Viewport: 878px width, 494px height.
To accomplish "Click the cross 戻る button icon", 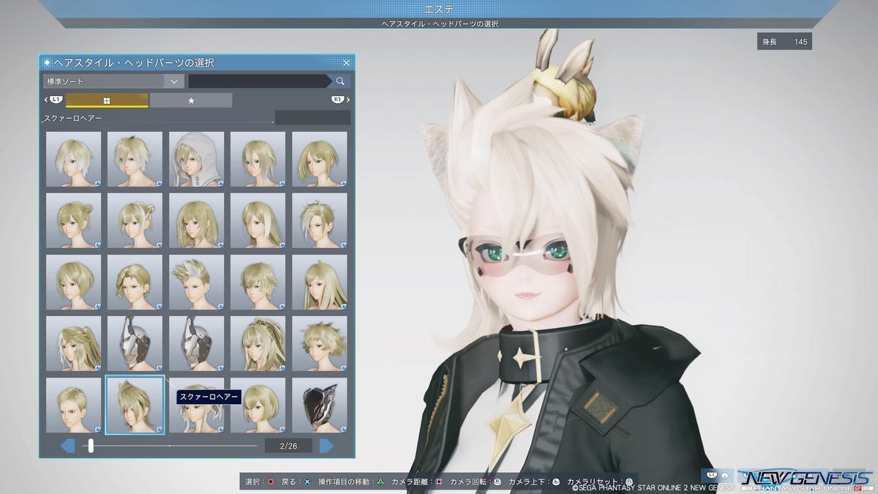I will pyautogui.click(x=307, y=482).
